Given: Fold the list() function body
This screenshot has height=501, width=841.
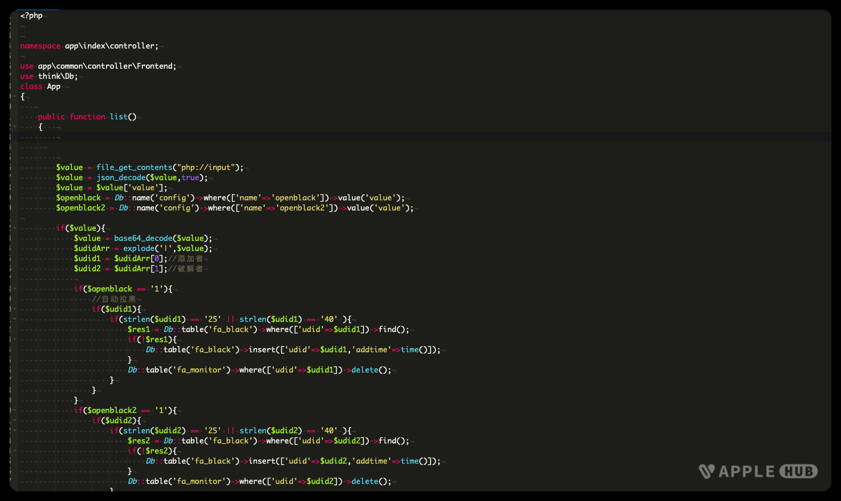Looking at the screenshot, I should [15, 127].
